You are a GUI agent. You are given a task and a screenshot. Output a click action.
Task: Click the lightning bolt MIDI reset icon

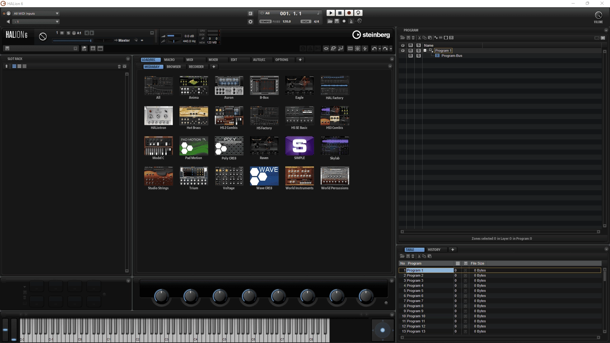pos(365,49)
